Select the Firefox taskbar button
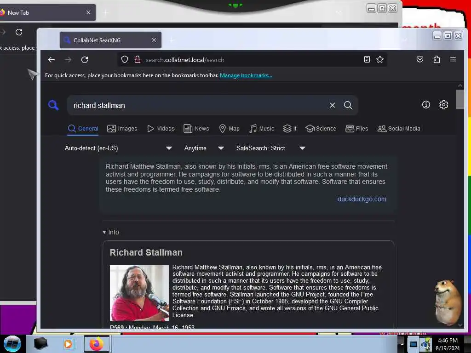Screen dimensions: 471x353 tap(97, 344)
